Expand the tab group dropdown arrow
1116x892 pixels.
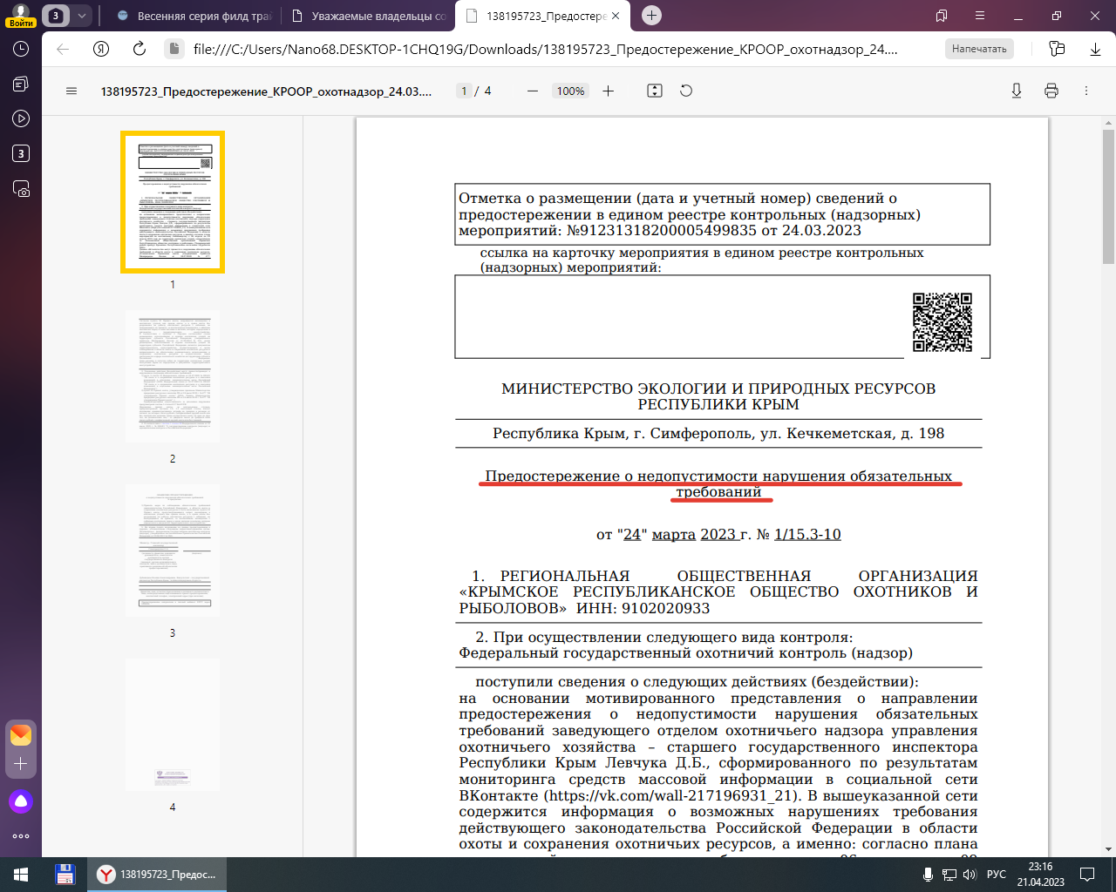coord(81,16)
